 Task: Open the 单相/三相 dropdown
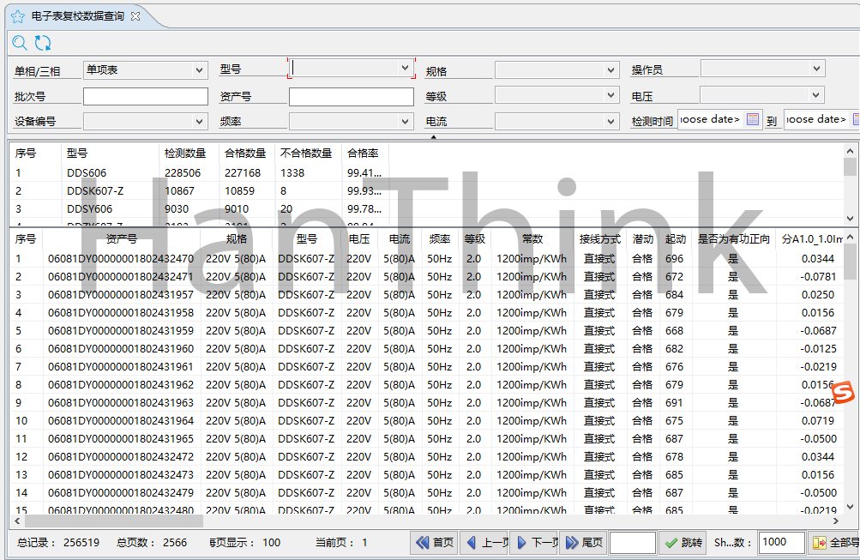pyautogui.click(x=145, y=70)
